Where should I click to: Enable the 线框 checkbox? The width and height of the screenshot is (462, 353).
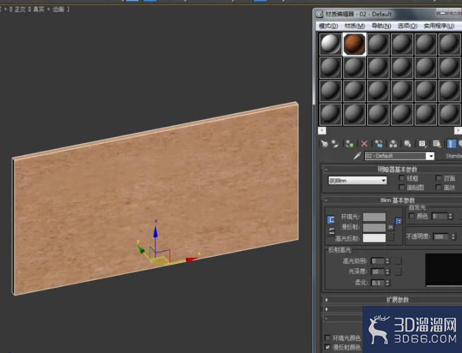[x=402, y=178]
